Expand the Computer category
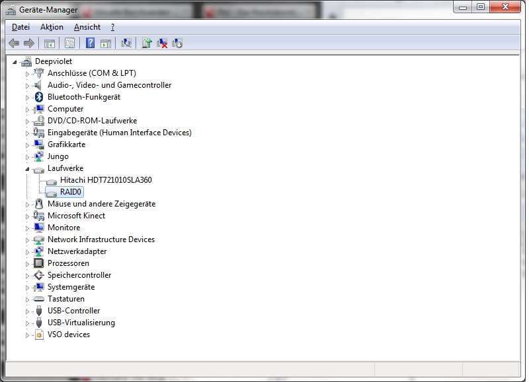 pyautogui.click(x=27, y=110)
